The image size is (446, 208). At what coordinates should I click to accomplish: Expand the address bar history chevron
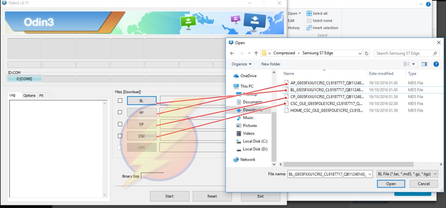coord(359,53)
